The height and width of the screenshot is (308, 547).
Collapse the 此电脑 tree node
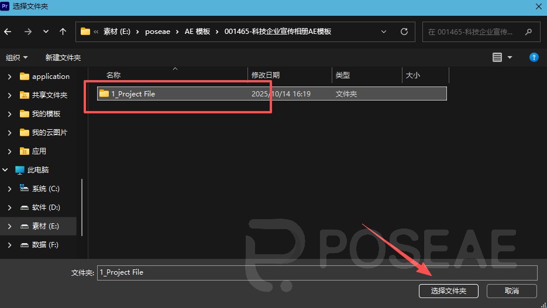tap(5, 170)
